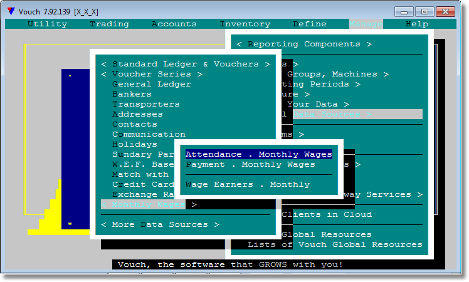Image resolution: width=469 pixels, height=282 pixels.
Task: Select Transporters in the list
Action: 146,105
